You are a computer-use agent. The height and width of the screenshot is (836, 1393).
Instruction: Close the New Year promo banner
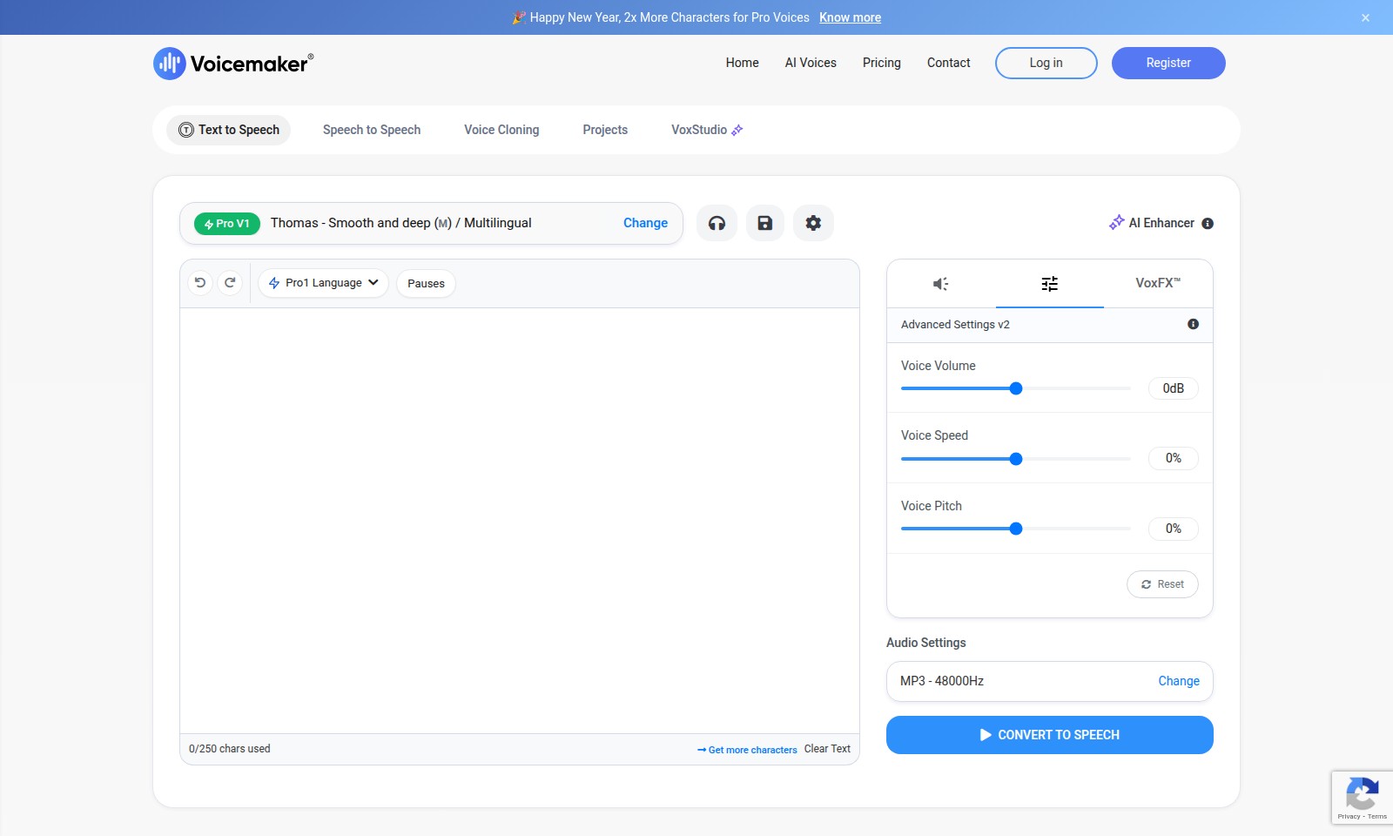click(1365, 17)
